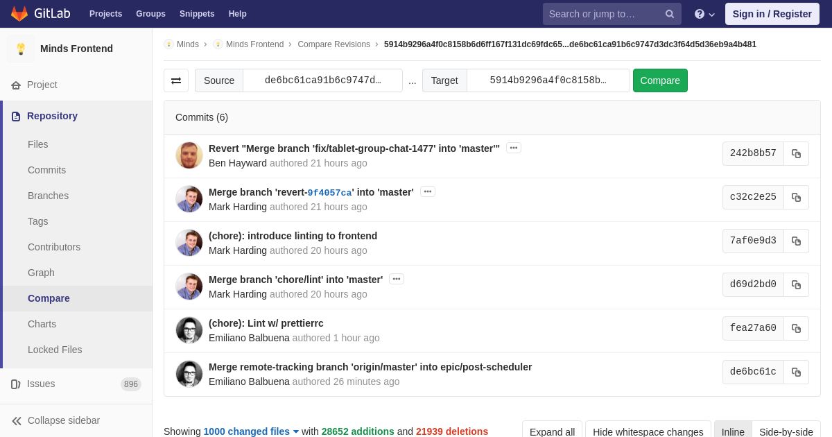Open '(chore): Lint w/ prettierrc' commit
This screenshot has width=832, height=437.
pyautogui.click(x=266, y=323)
